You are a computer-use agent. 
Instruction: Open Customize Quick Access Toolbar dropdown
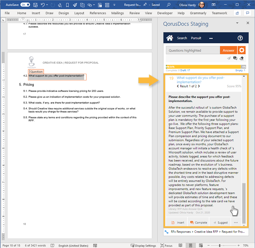pos(114,5)
